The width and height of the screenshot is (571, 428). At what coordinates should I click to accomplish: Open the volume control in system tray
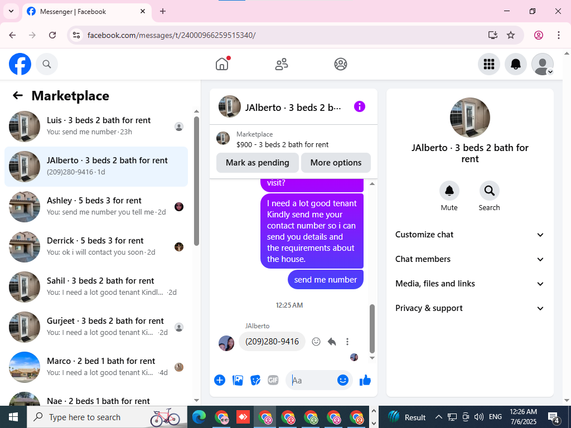(479, 417)
